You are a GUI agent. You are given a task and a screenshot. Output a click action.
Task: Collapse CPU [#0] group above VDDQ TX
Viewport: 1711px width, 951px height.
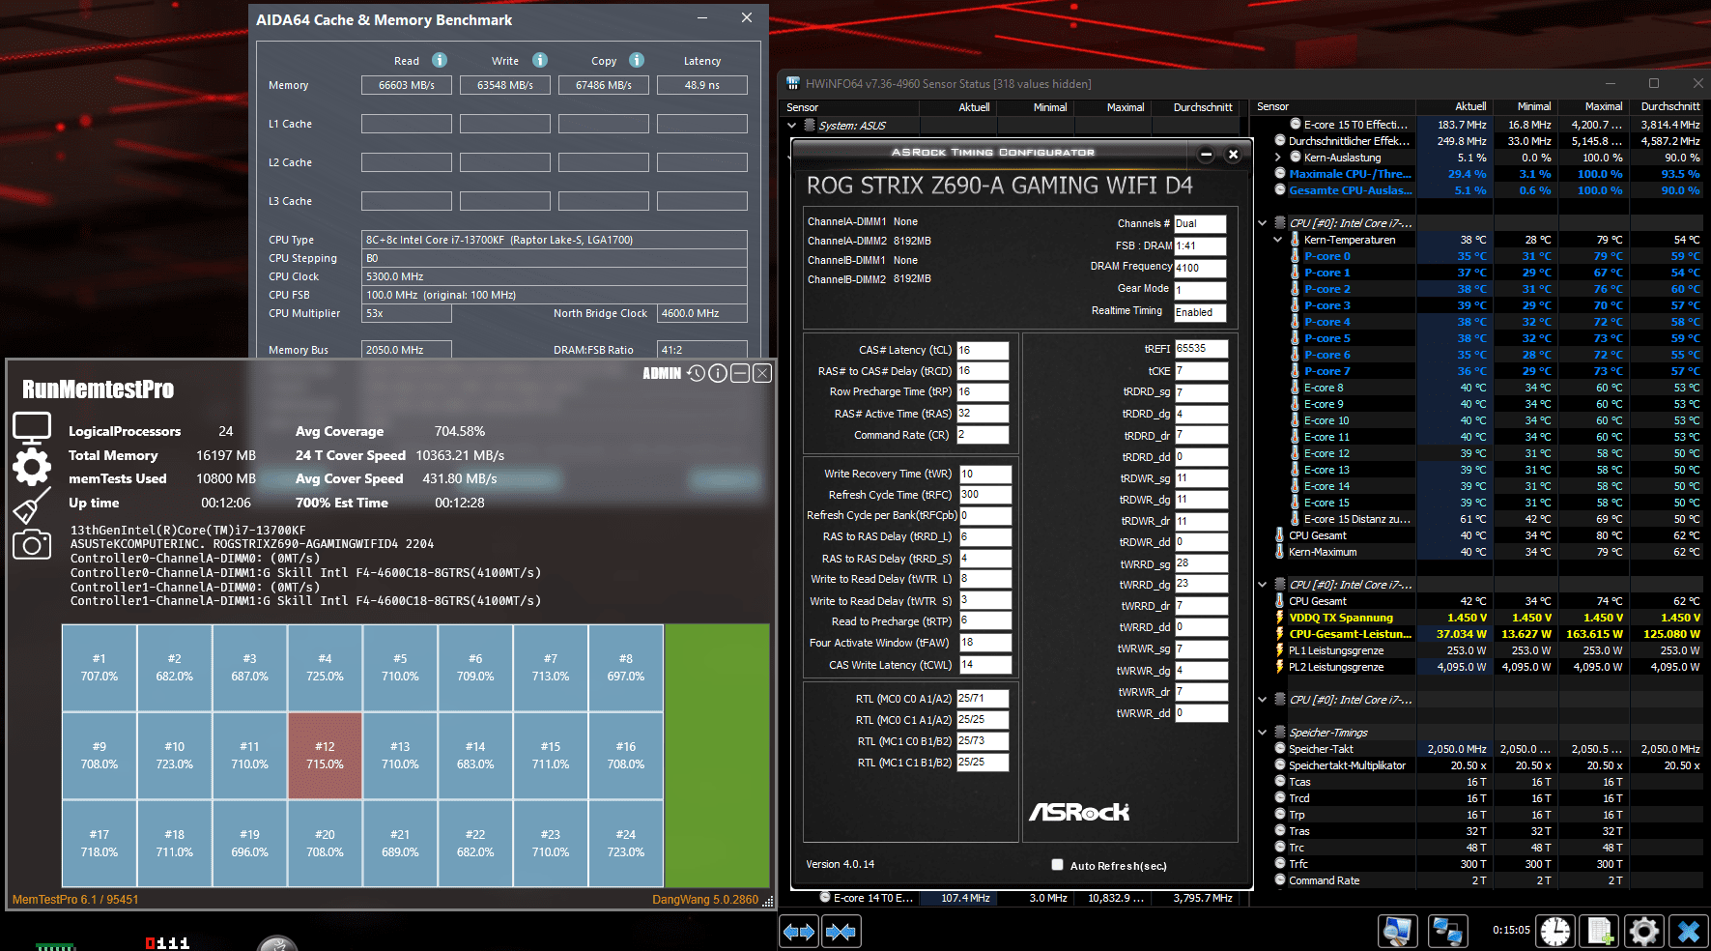[1263, 585]
